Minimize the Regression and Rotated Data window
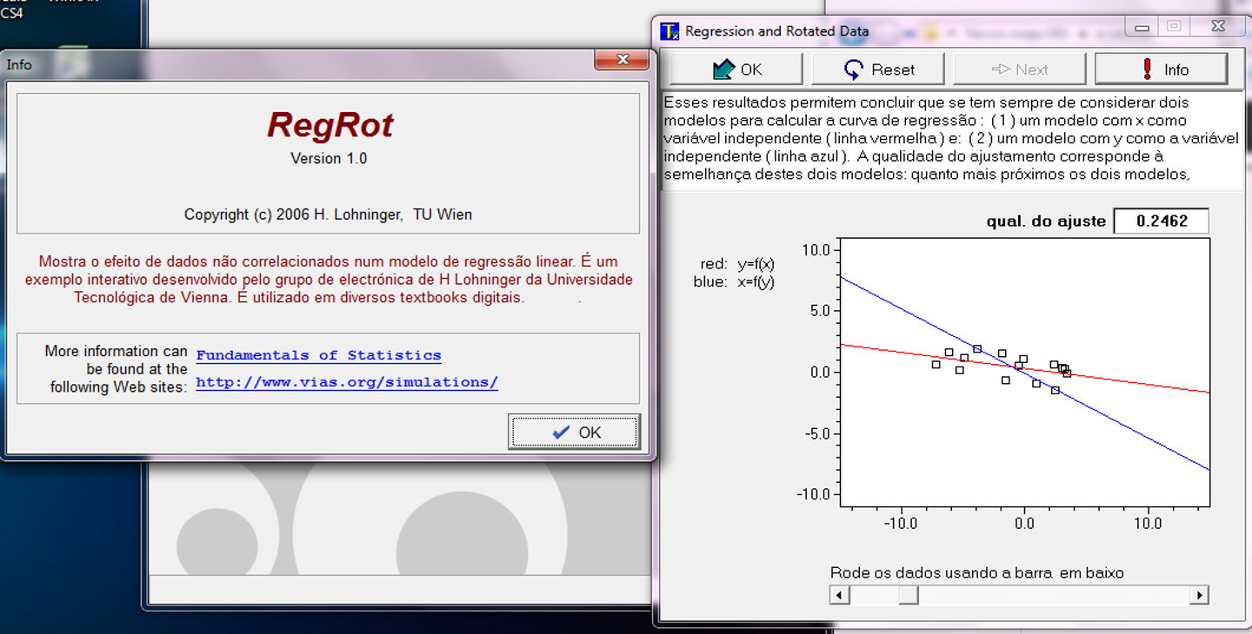 1142,28
